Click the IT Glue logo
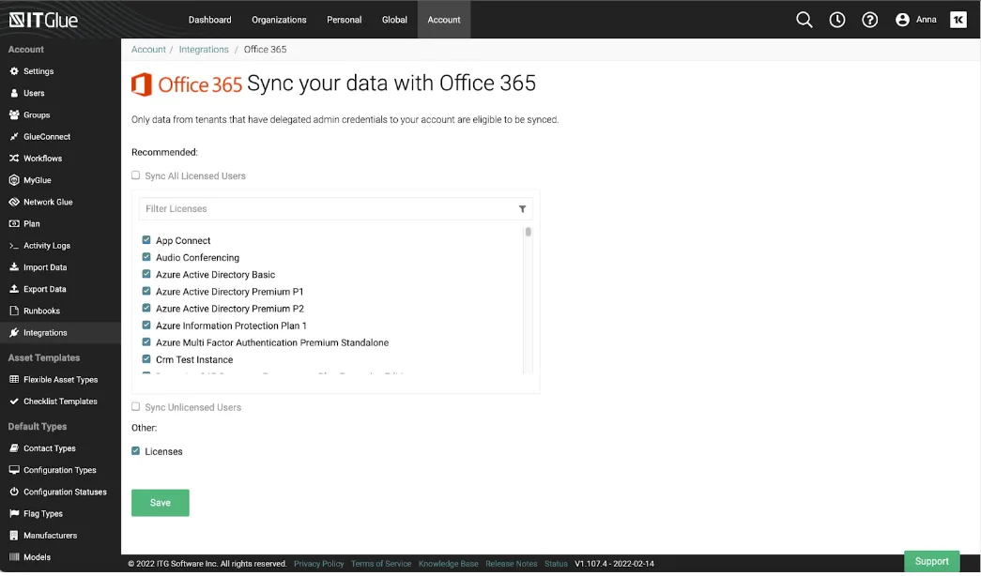The width and height of the screenshot is (981, 576). coord(44,20)
